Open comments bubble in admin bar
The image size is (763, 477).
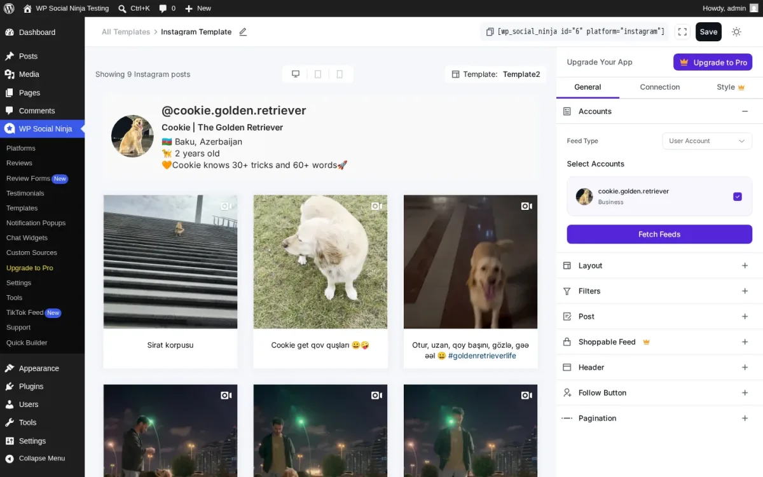pos(163,8)
